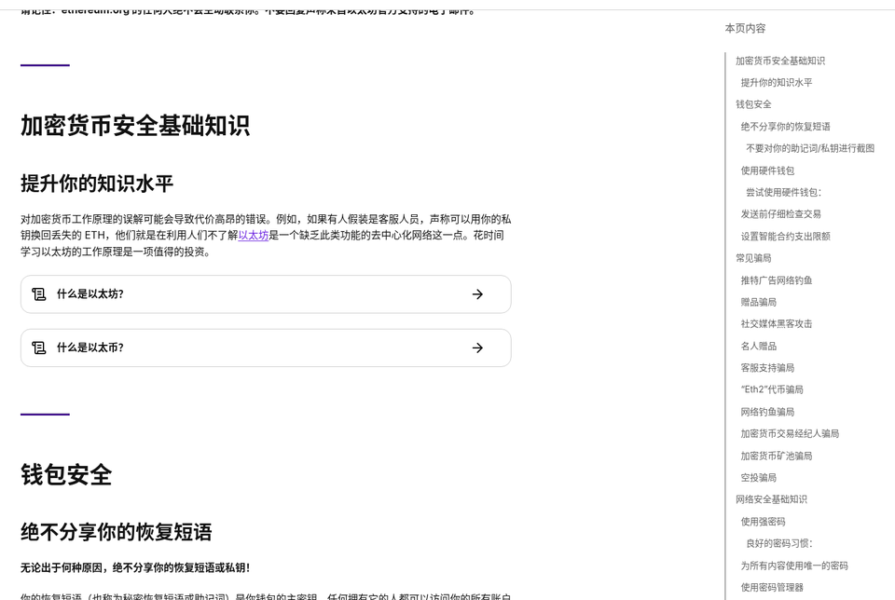The height and width of the screenshot is (600, 895).
Task: Click scroll icon beside 什么是以太坊?
Action: pos(39,294)
